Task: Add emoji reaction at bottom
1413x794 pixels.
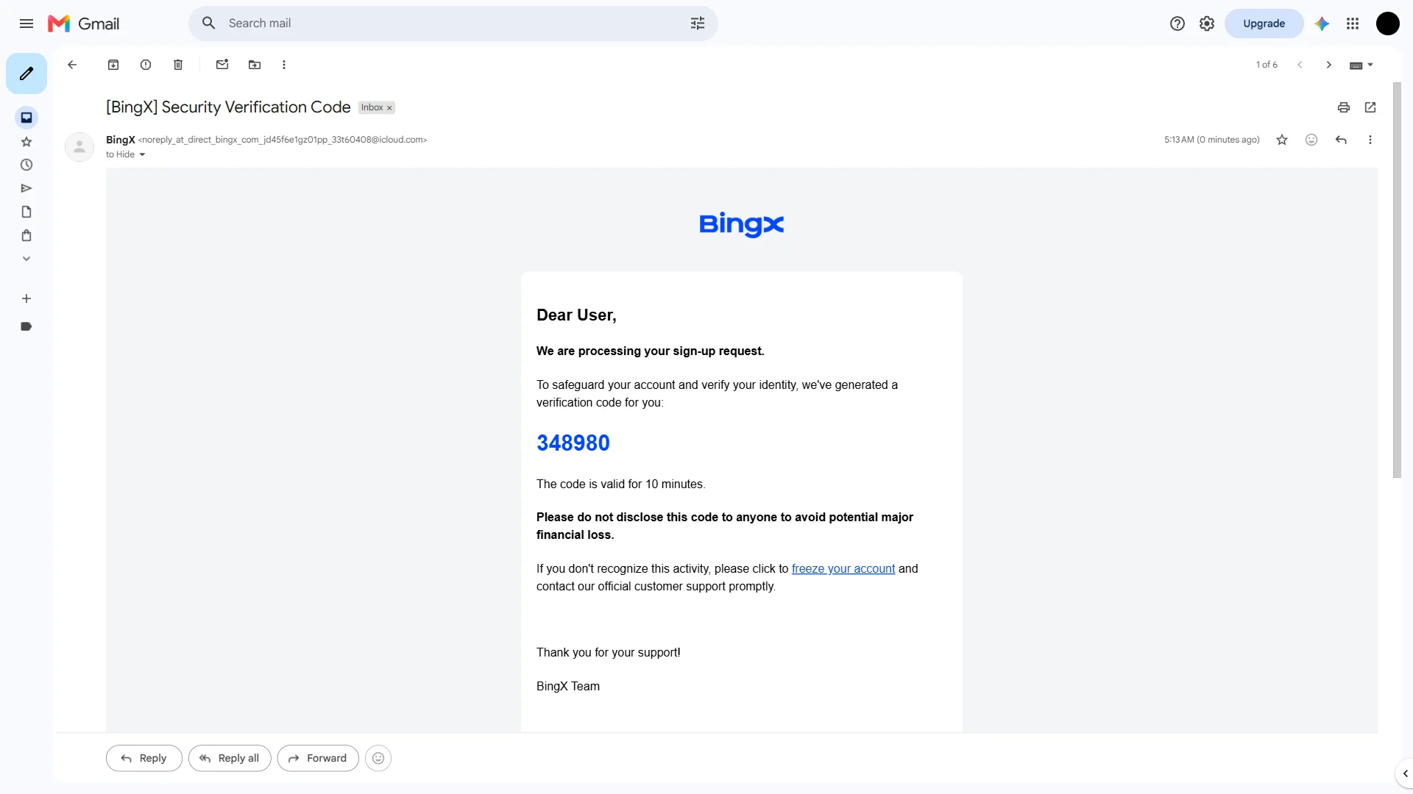Action: (378, 758)
